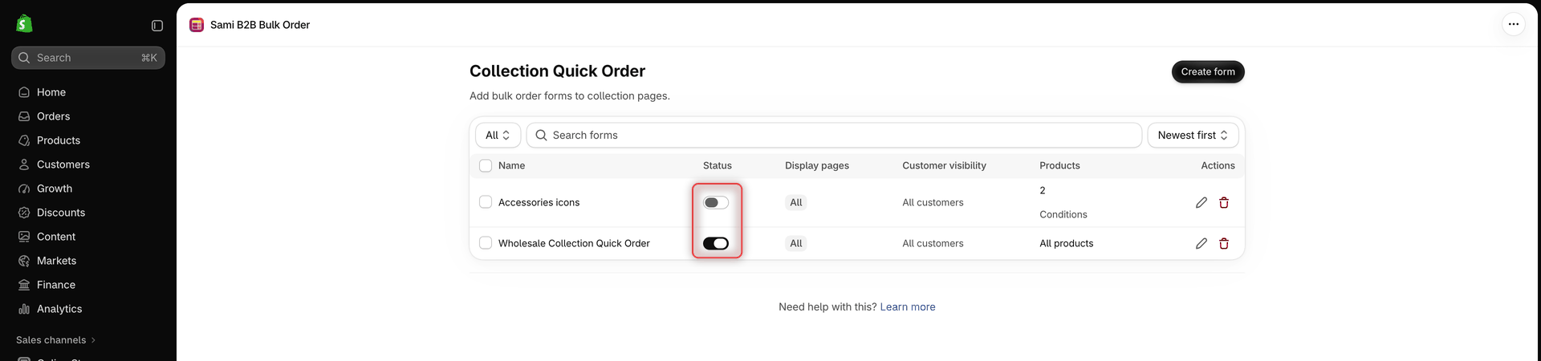The width and height of the screenshot is (1541, 361).
Task: Tick the select-all checkbox in the Name header
Action: pyautogui.click(x=486, y=165)
